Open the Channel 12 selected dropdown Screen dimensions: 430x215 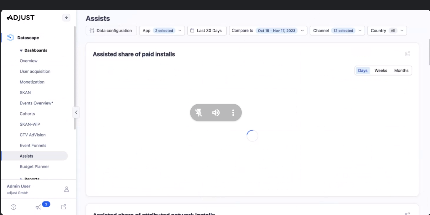337,31
